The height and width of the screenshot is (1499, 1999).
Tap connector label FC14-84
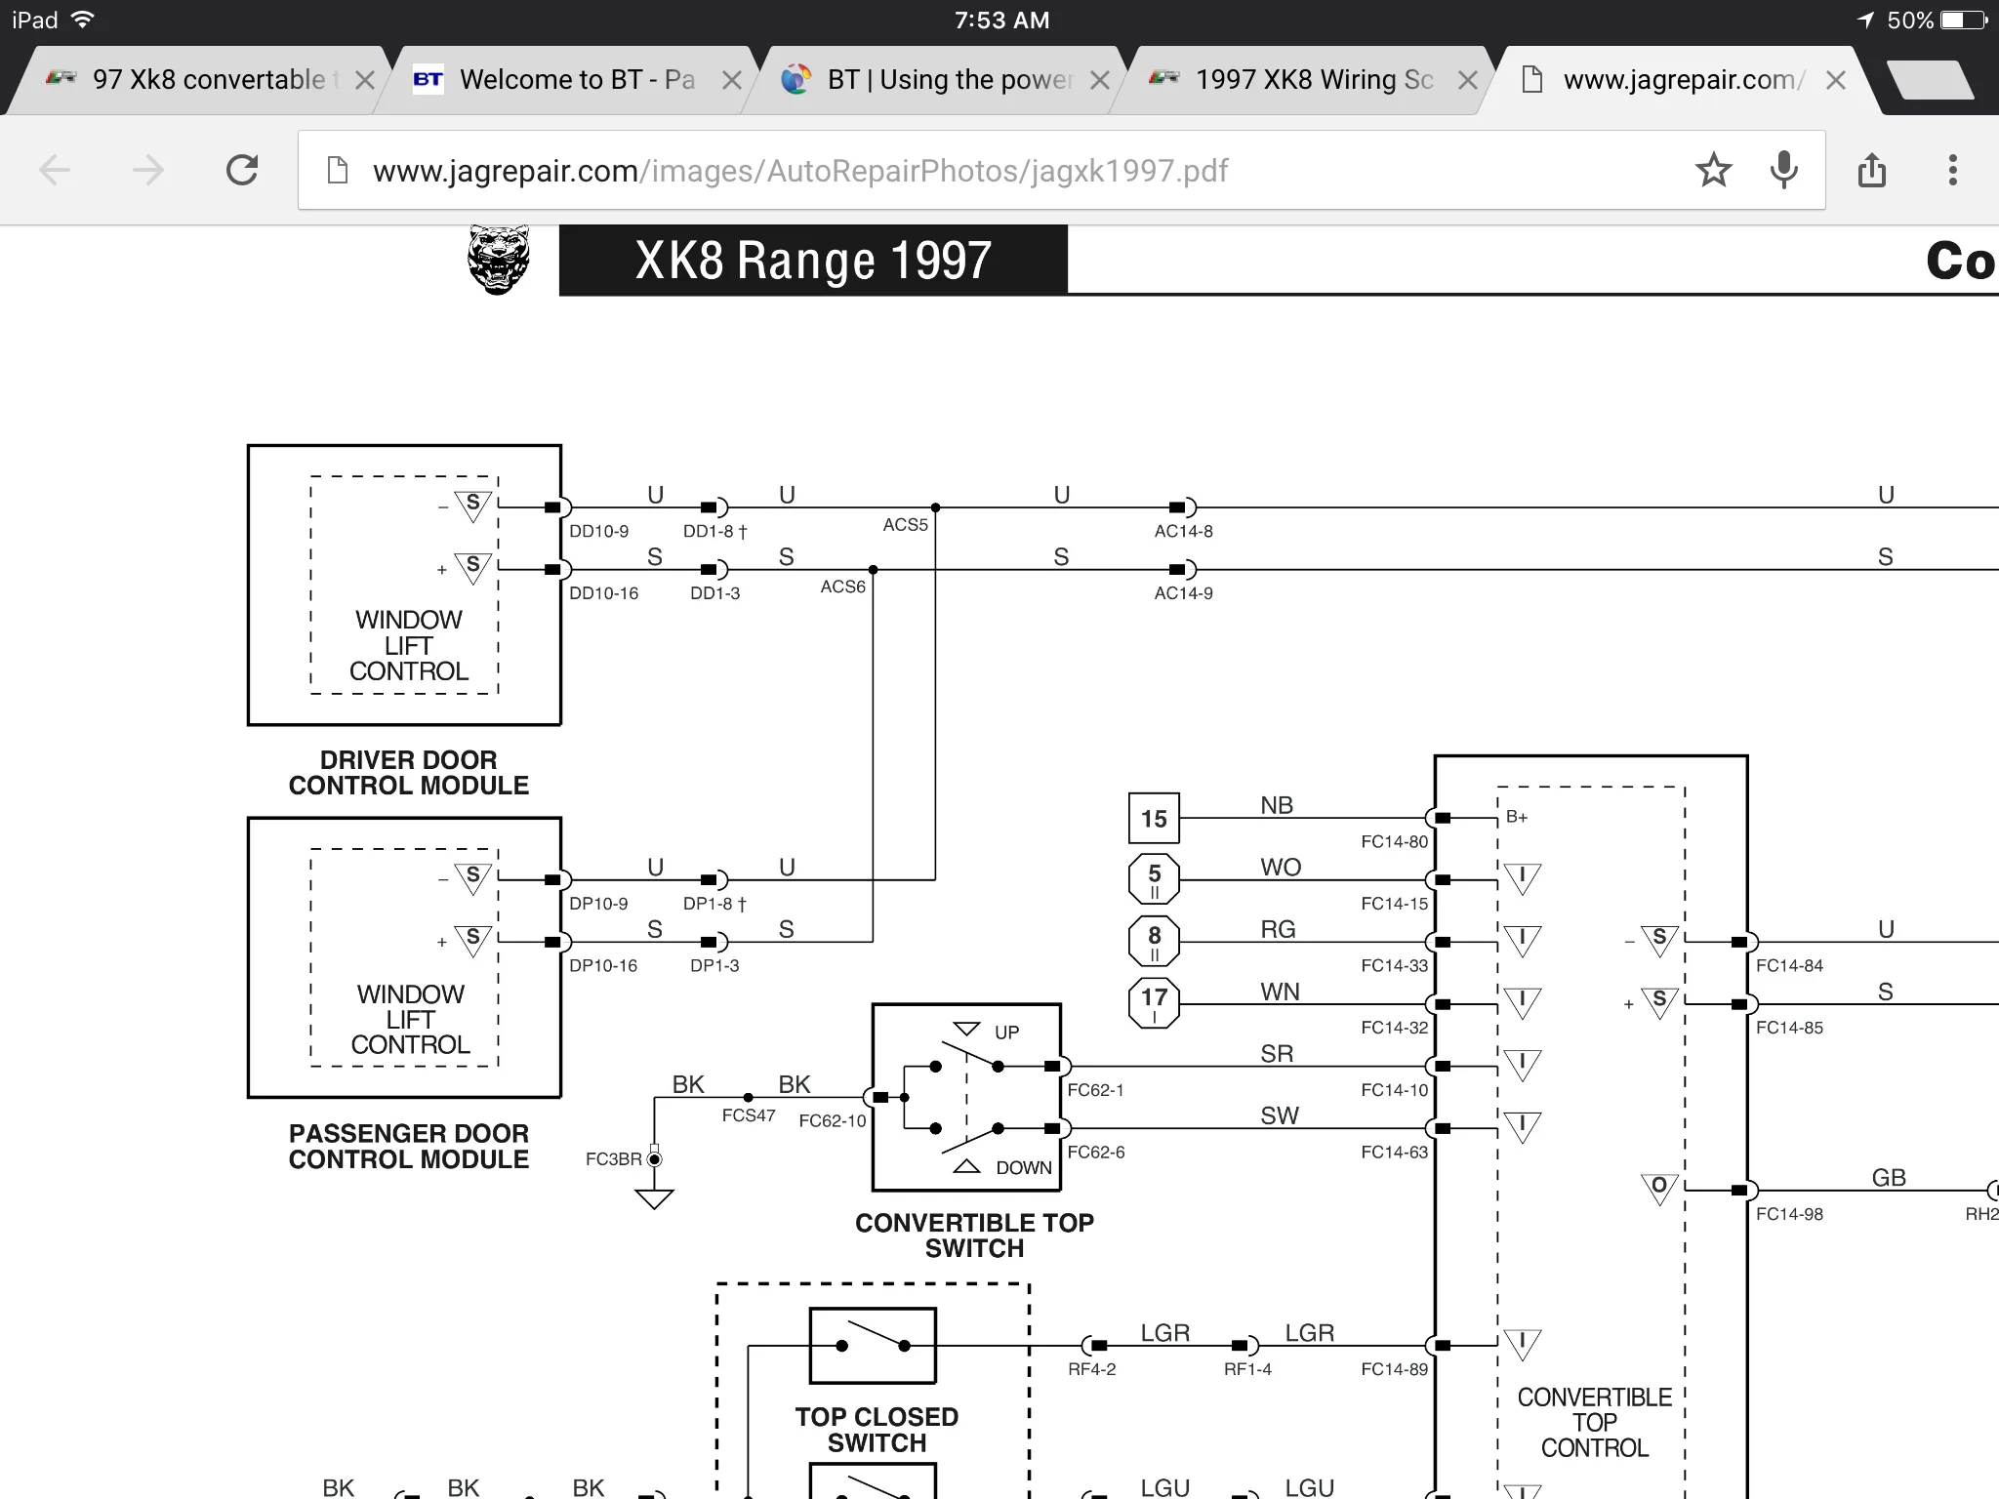tap(1789, 965)
